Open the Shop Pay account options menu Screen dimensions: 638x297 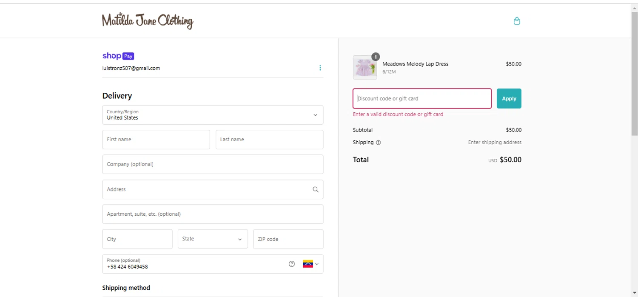click(x=320, y=68)
